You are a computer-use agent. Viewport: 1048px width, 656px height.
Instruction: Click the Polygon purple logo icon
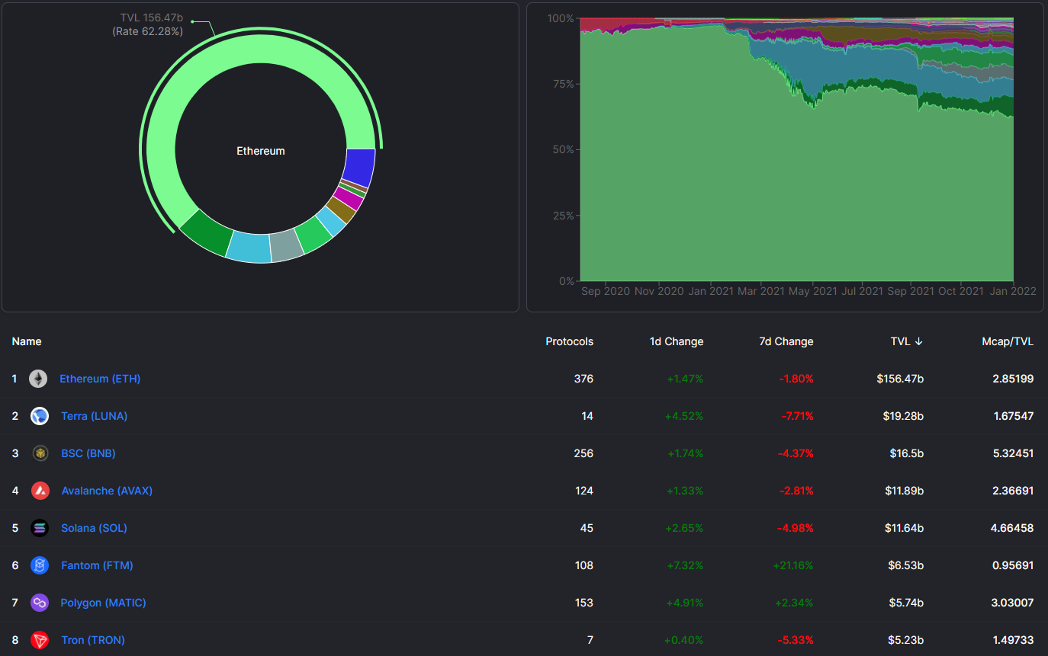tap(40, 603)
